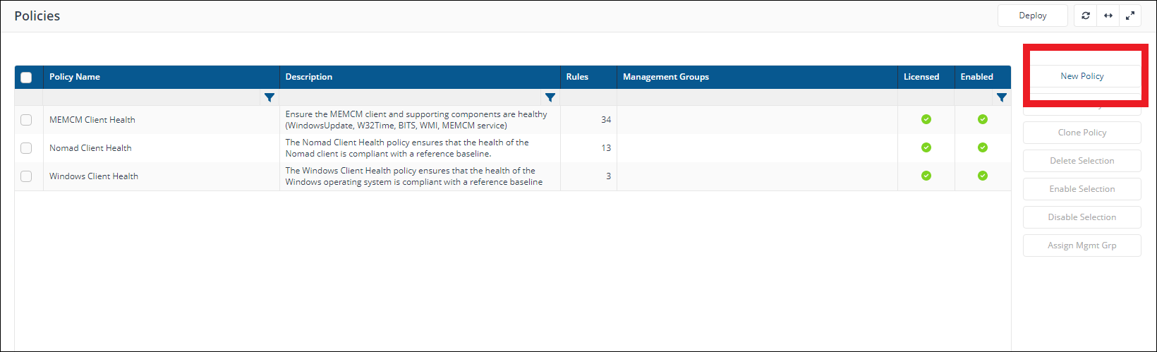Click the Enabled column filter icon
This screenshot has height=352, width=1157.
point(1001,97)
